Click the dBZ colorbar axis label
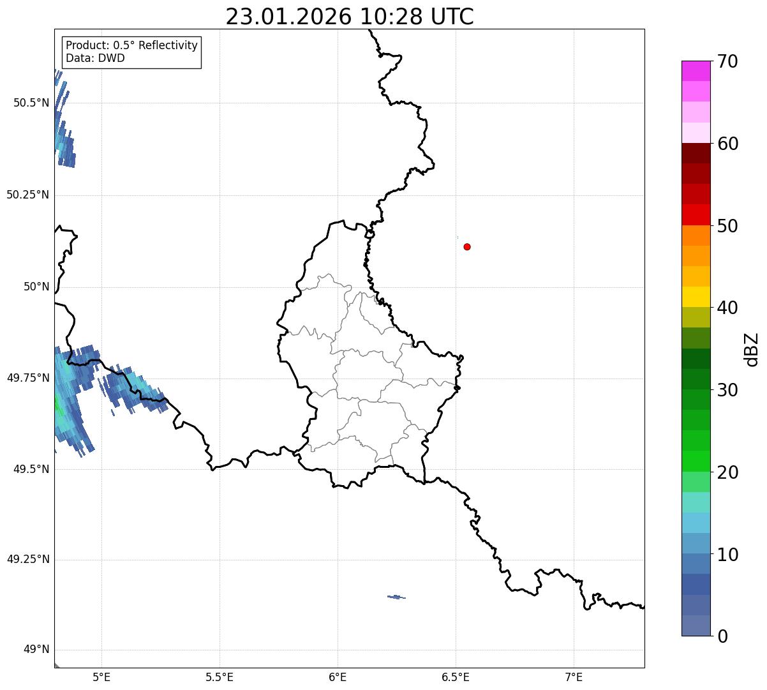Image resolution: width=767 pixels, height=690 pixels. (x=752, y=349)
